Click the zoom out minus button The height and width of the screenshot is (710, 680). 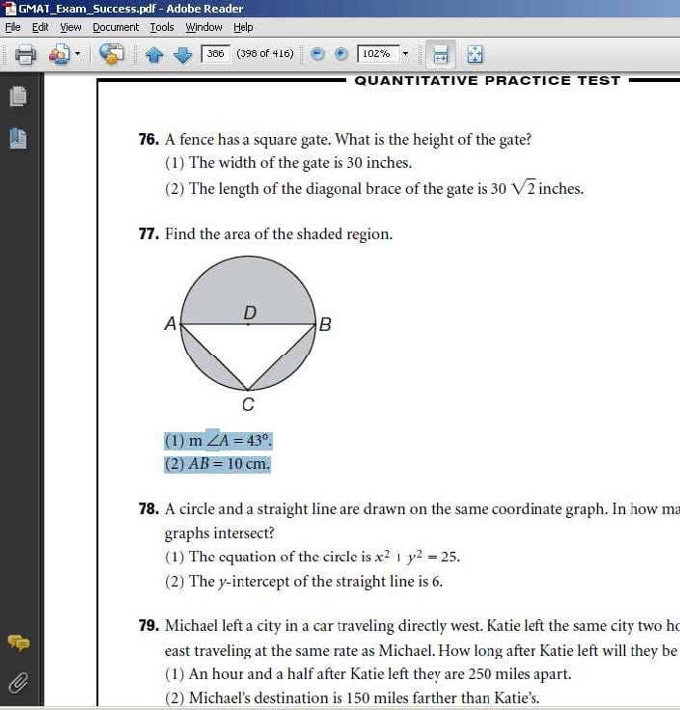[318, 54]
